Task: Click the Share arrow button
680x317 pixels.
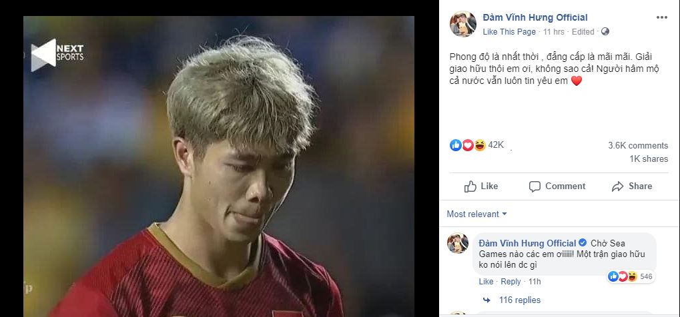Action: click(x=631, y=186)
